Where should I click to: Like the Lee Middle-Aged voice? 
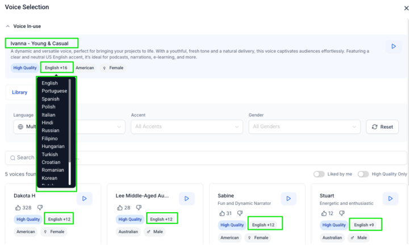tap(119, 208)
